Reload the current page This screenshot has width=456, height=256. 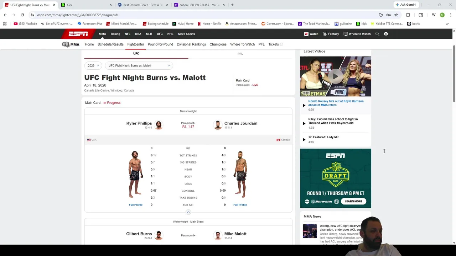22,15
